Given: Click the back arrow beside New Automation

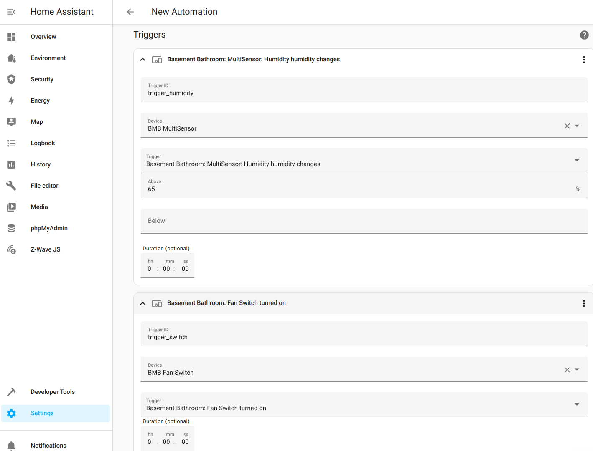Looking at the screenshot, I should pos(130,12).
